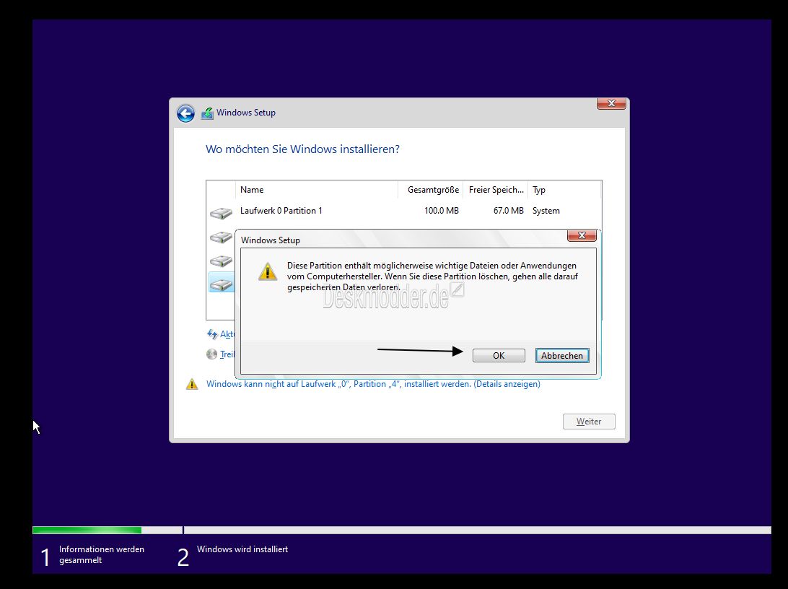The height and width of the screenshot is (589, 788).
Task: Click the warning icon beside "Windows kann nicht" message
Action: coord(192,385)
